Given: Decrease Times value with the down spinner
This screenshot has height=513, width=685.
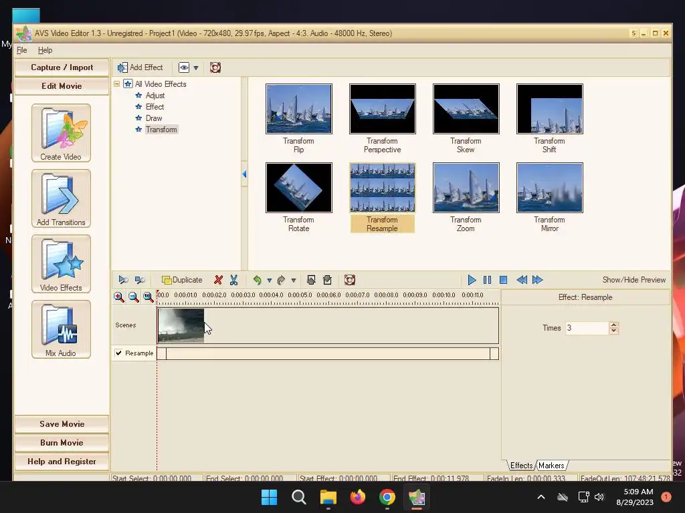Looking at the screenshot, I should click(x=614, y=331).
